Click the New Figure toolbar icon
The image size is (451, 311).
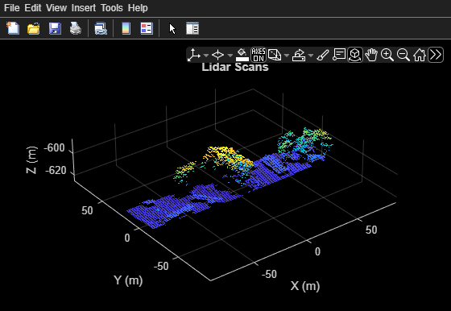[13, 28]
